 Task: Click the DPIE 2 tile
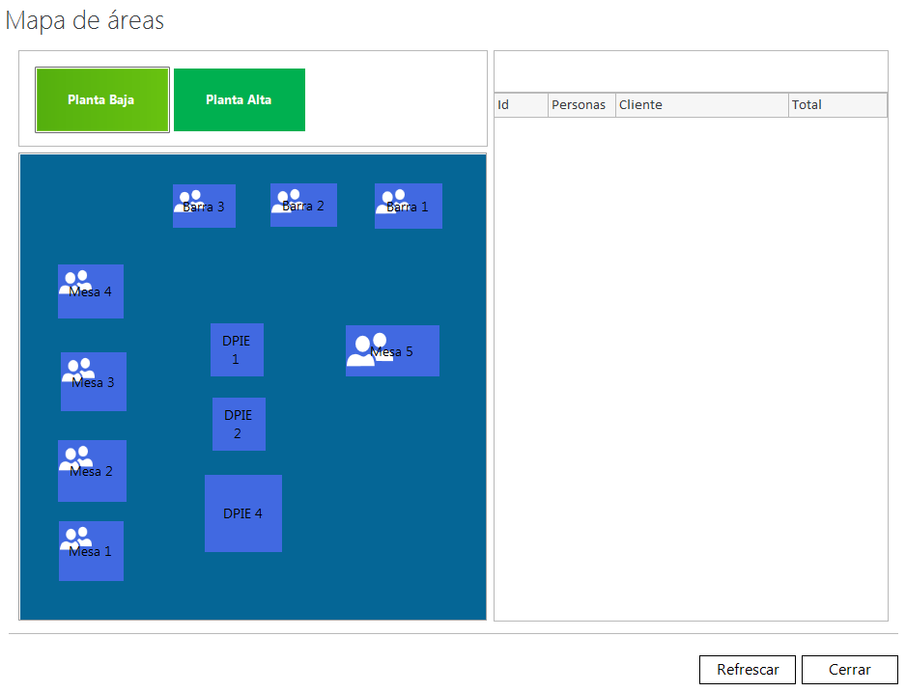(x=239, y=424)
